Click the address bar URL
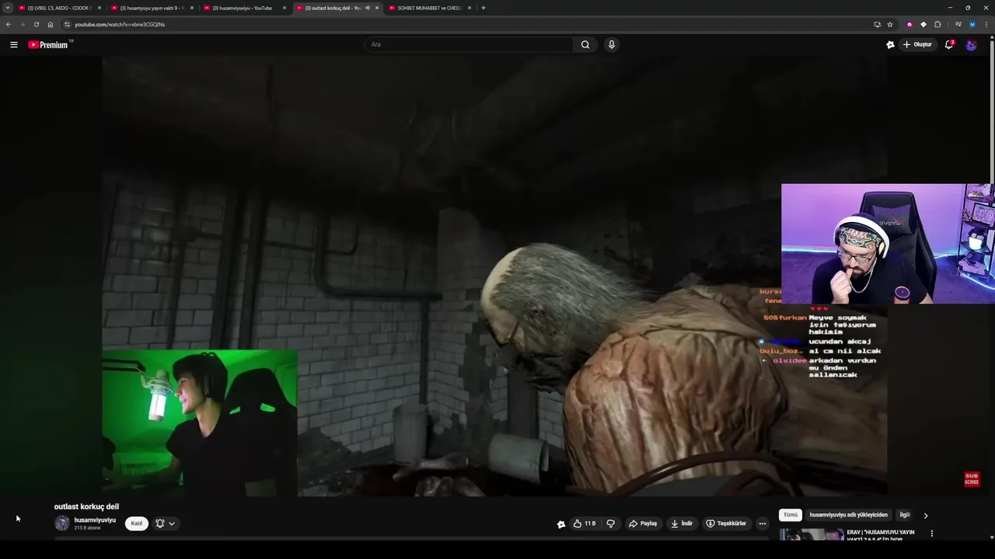This screenshot has width=995, height=559. [x=120, y=24]
